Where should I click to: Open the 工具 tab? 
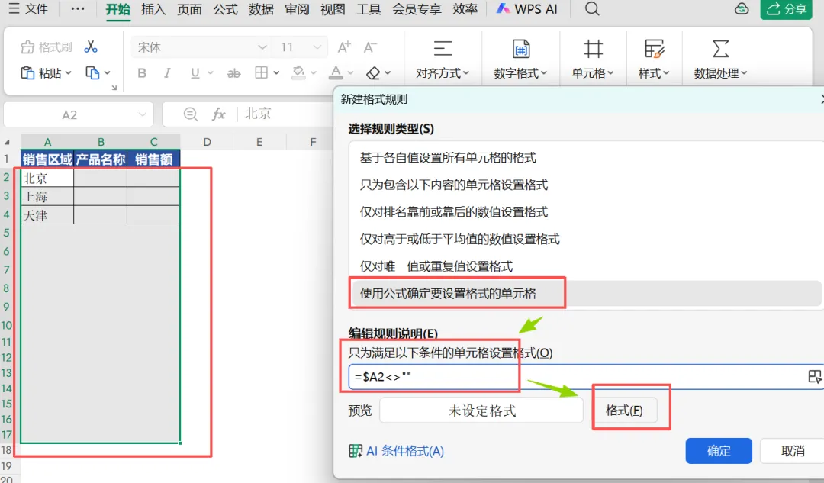(x=369, y=9)
